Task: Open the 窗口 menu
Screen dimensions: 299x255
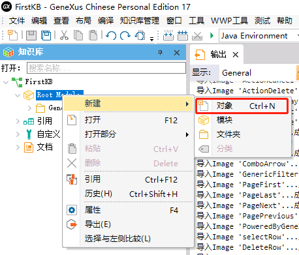Action: click(174, 21)
